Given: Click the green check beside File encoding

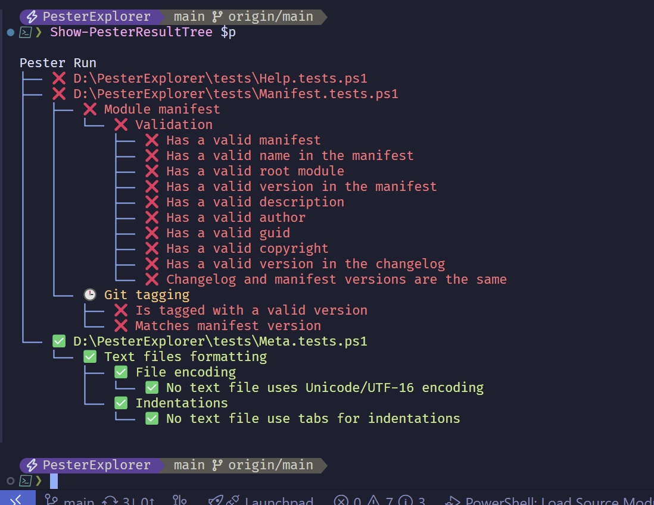Looking at the screenshot, I should click(x=121, y=372).
